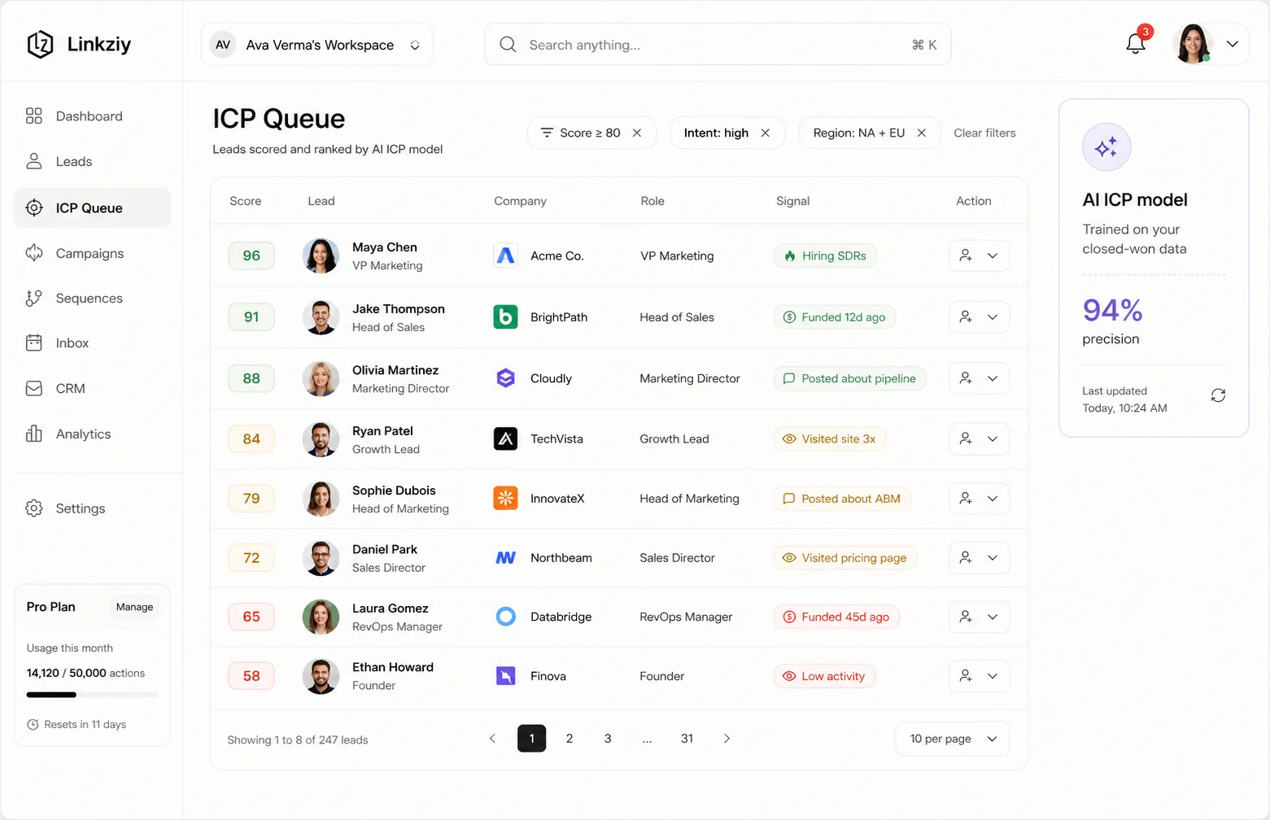This screenshot has height=820, width=1270.
Task: Go to the previous page arrow
Action: click(x=492, y=739)
